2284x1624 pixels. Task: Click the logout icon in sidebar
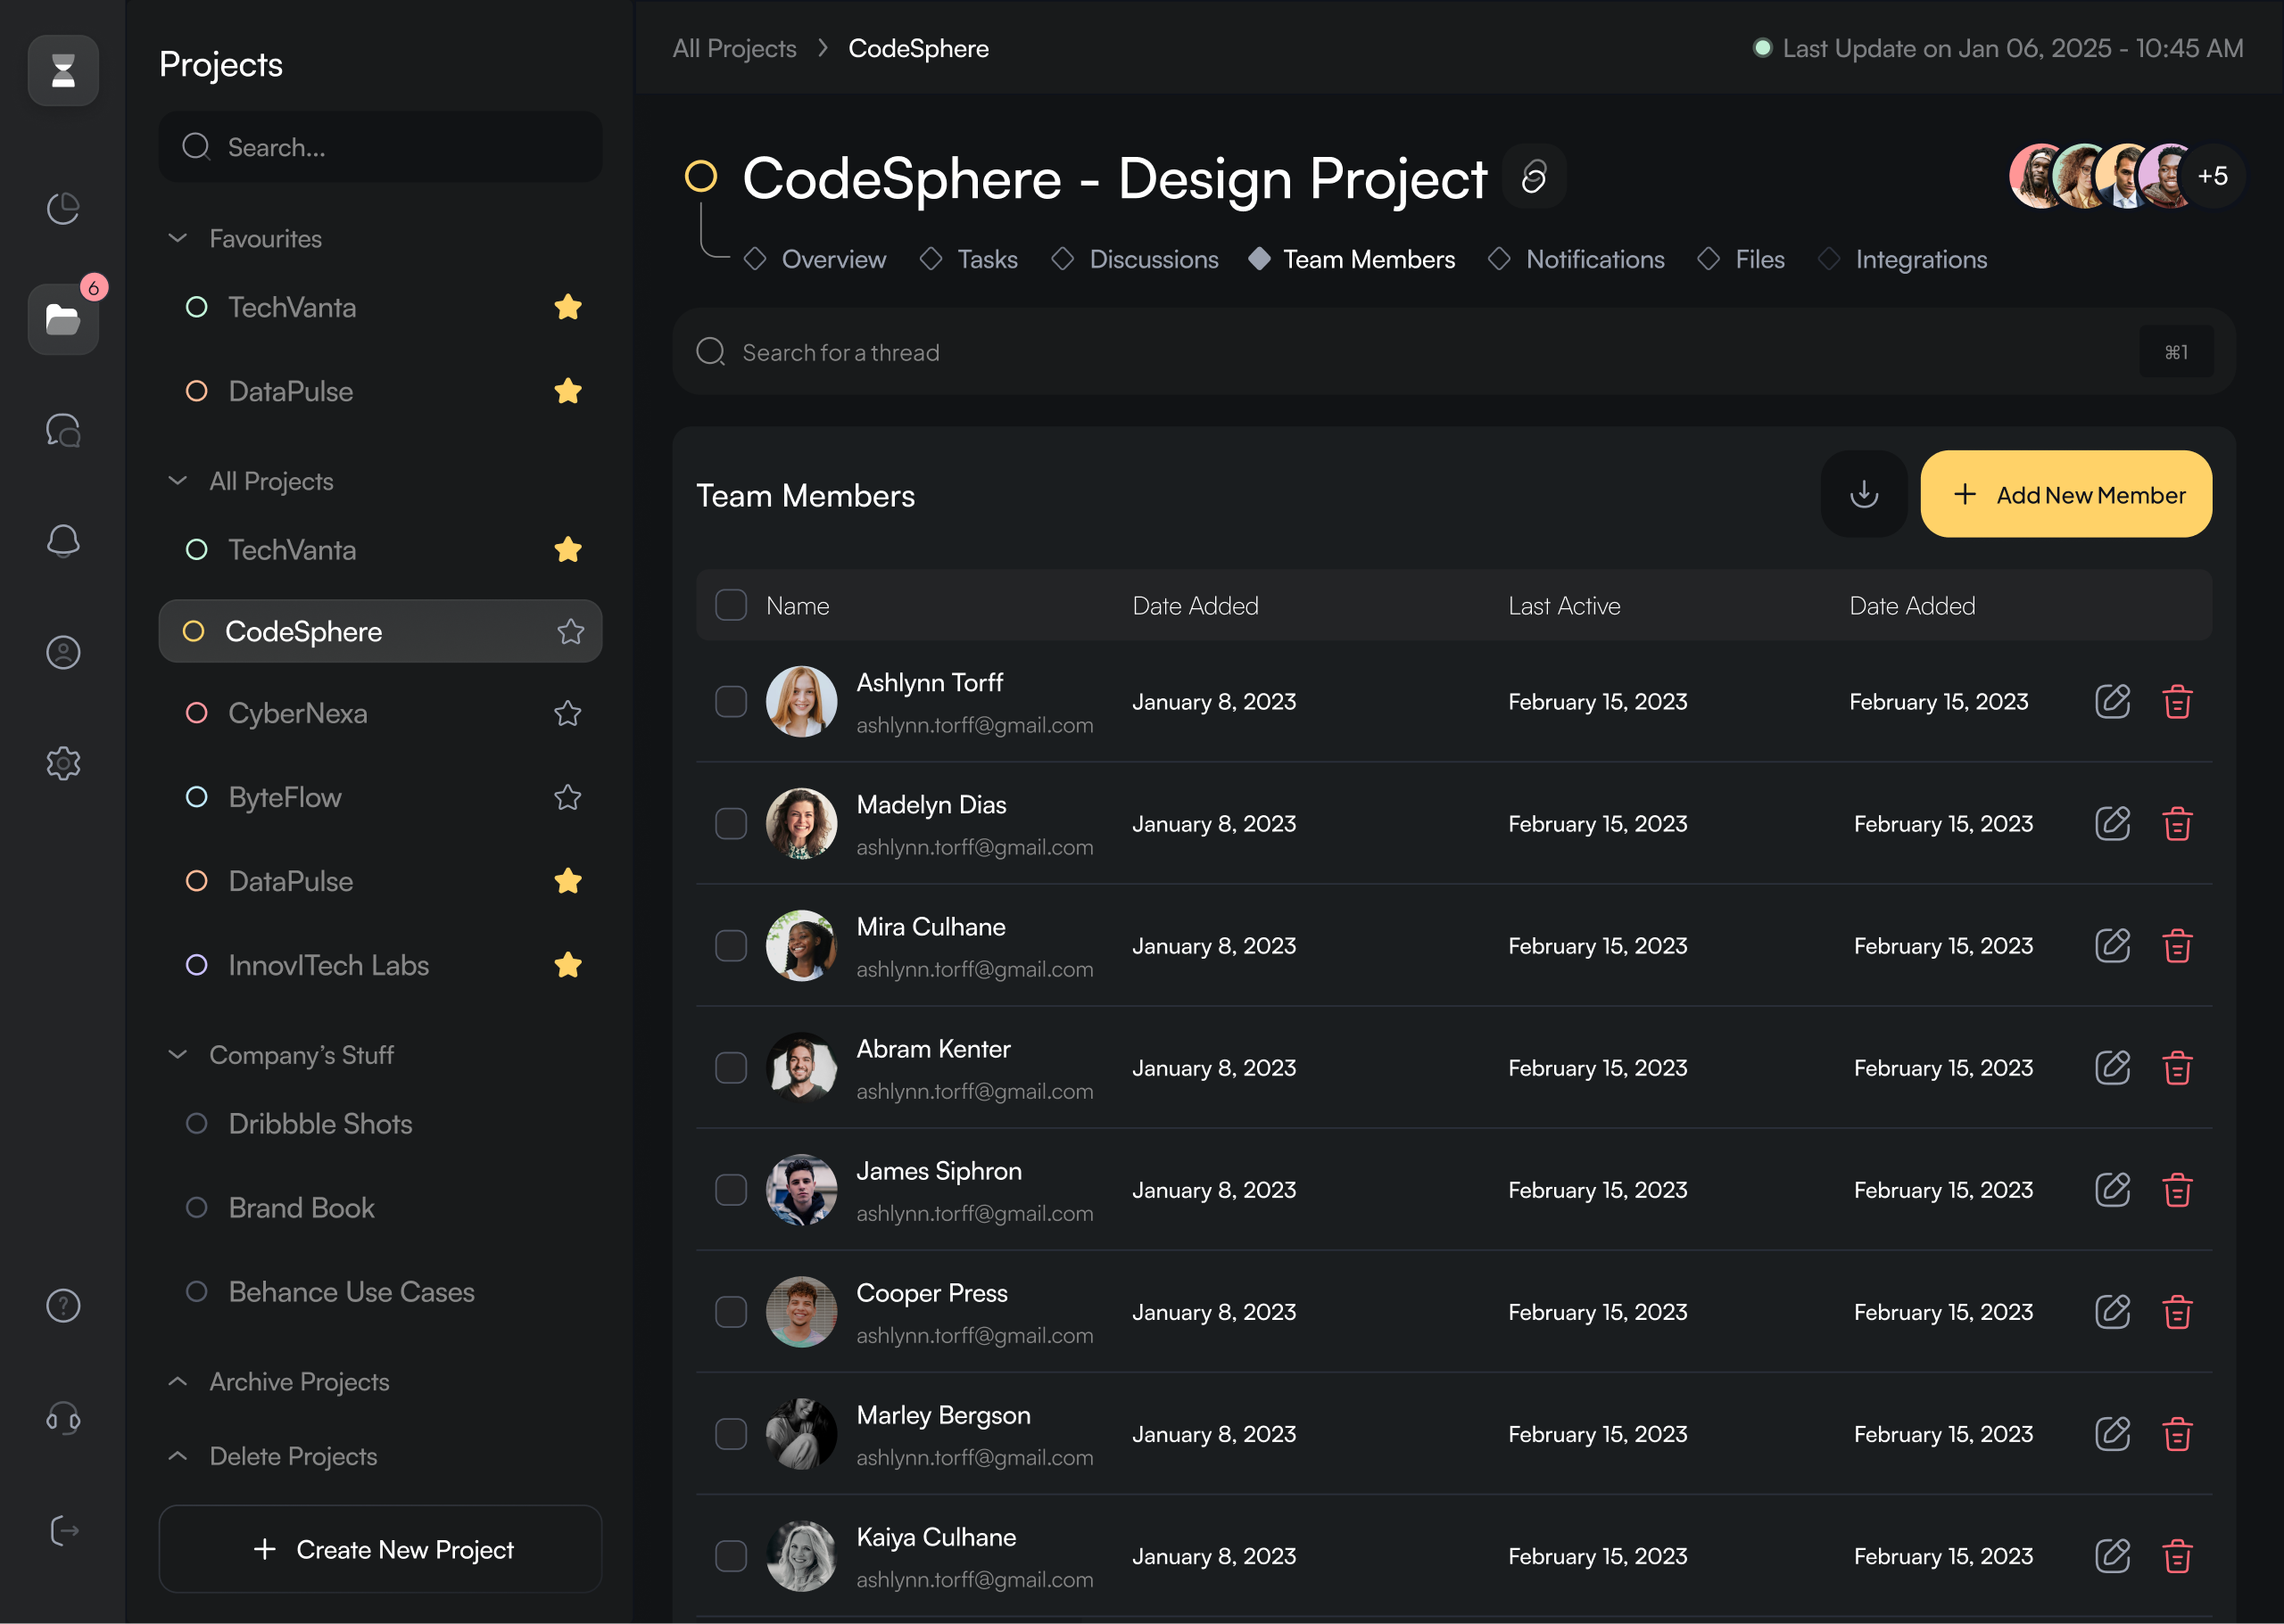click(x=63, y=1530)
